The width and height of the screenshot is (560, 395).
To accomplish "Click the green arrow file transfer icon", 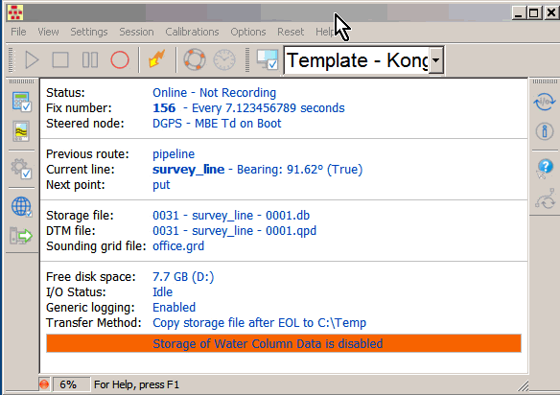I will coord(21,236).
